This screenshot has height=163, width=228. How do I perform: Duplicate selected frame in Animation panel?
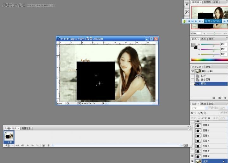[x=43, y=145]
